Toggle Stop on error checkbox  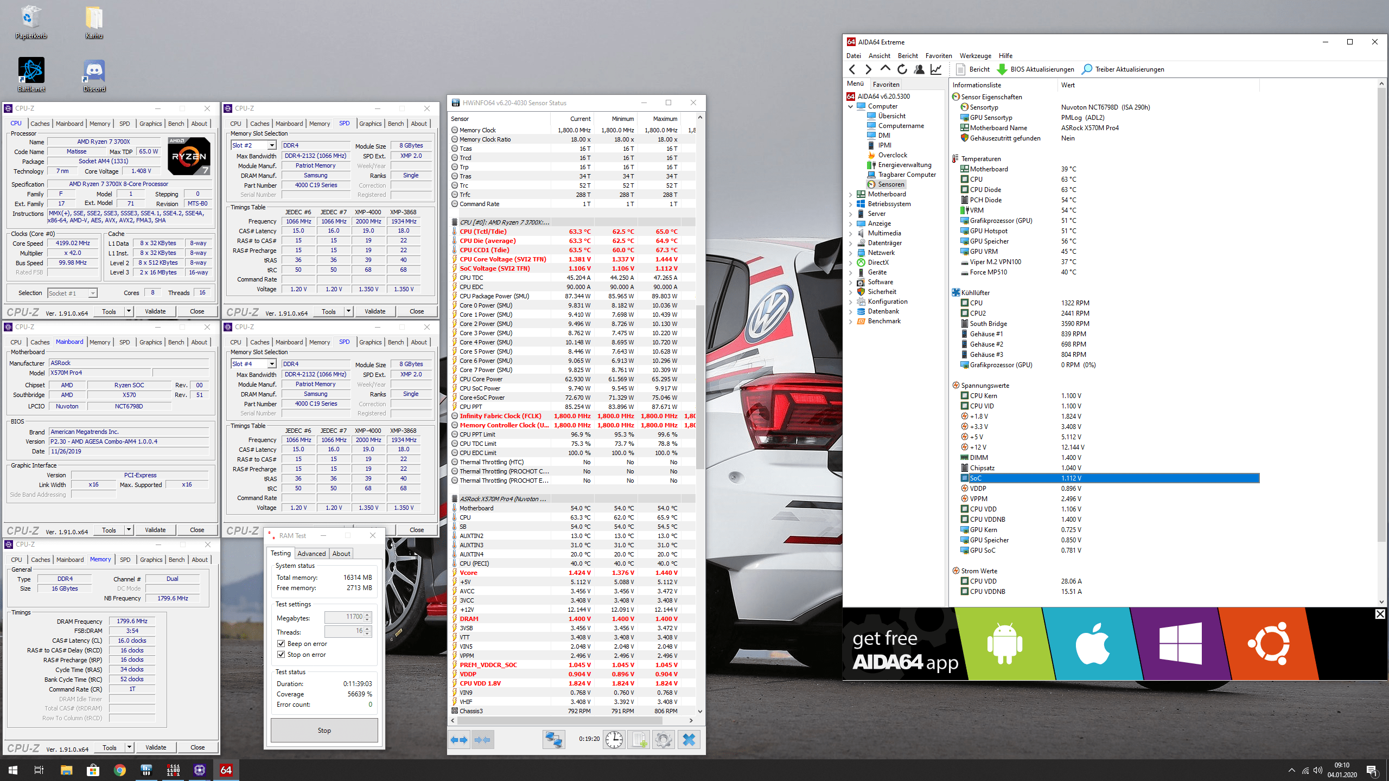pyautogui.click(x=281, y=655)
